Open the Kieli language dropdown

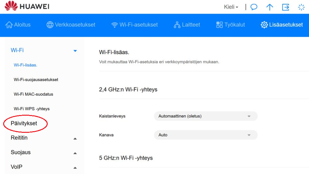[231, 7]
